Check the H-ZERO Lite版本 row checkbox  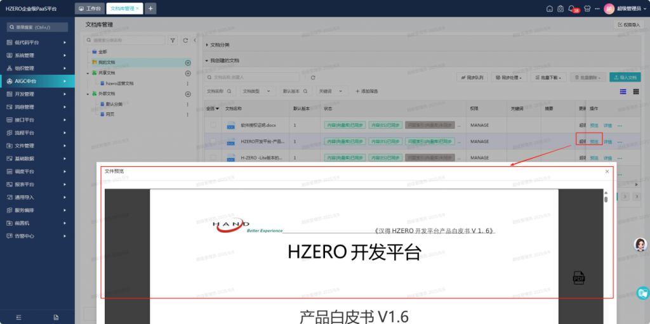pyautogui.click(x=213, y=157)
